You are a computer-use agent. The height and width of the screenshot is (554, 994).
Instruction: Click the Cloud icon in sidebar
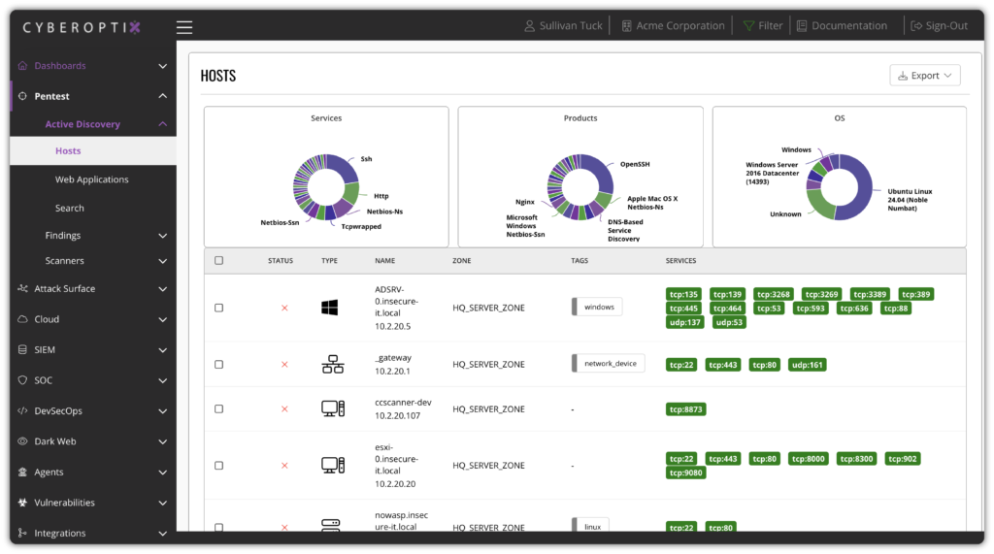[x=22, y=319]
